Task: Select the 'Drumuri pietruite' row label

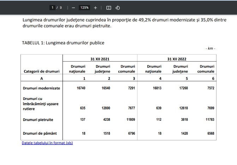Action: point(38,120)
